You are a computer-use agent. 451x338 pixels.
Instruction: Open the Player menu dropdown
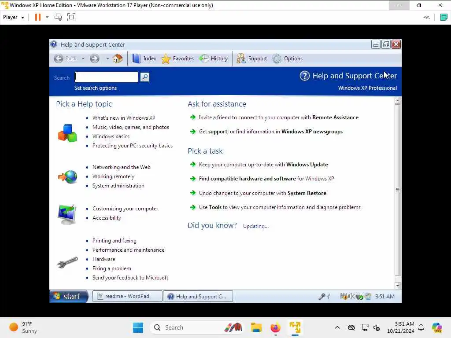pos(14,17)
